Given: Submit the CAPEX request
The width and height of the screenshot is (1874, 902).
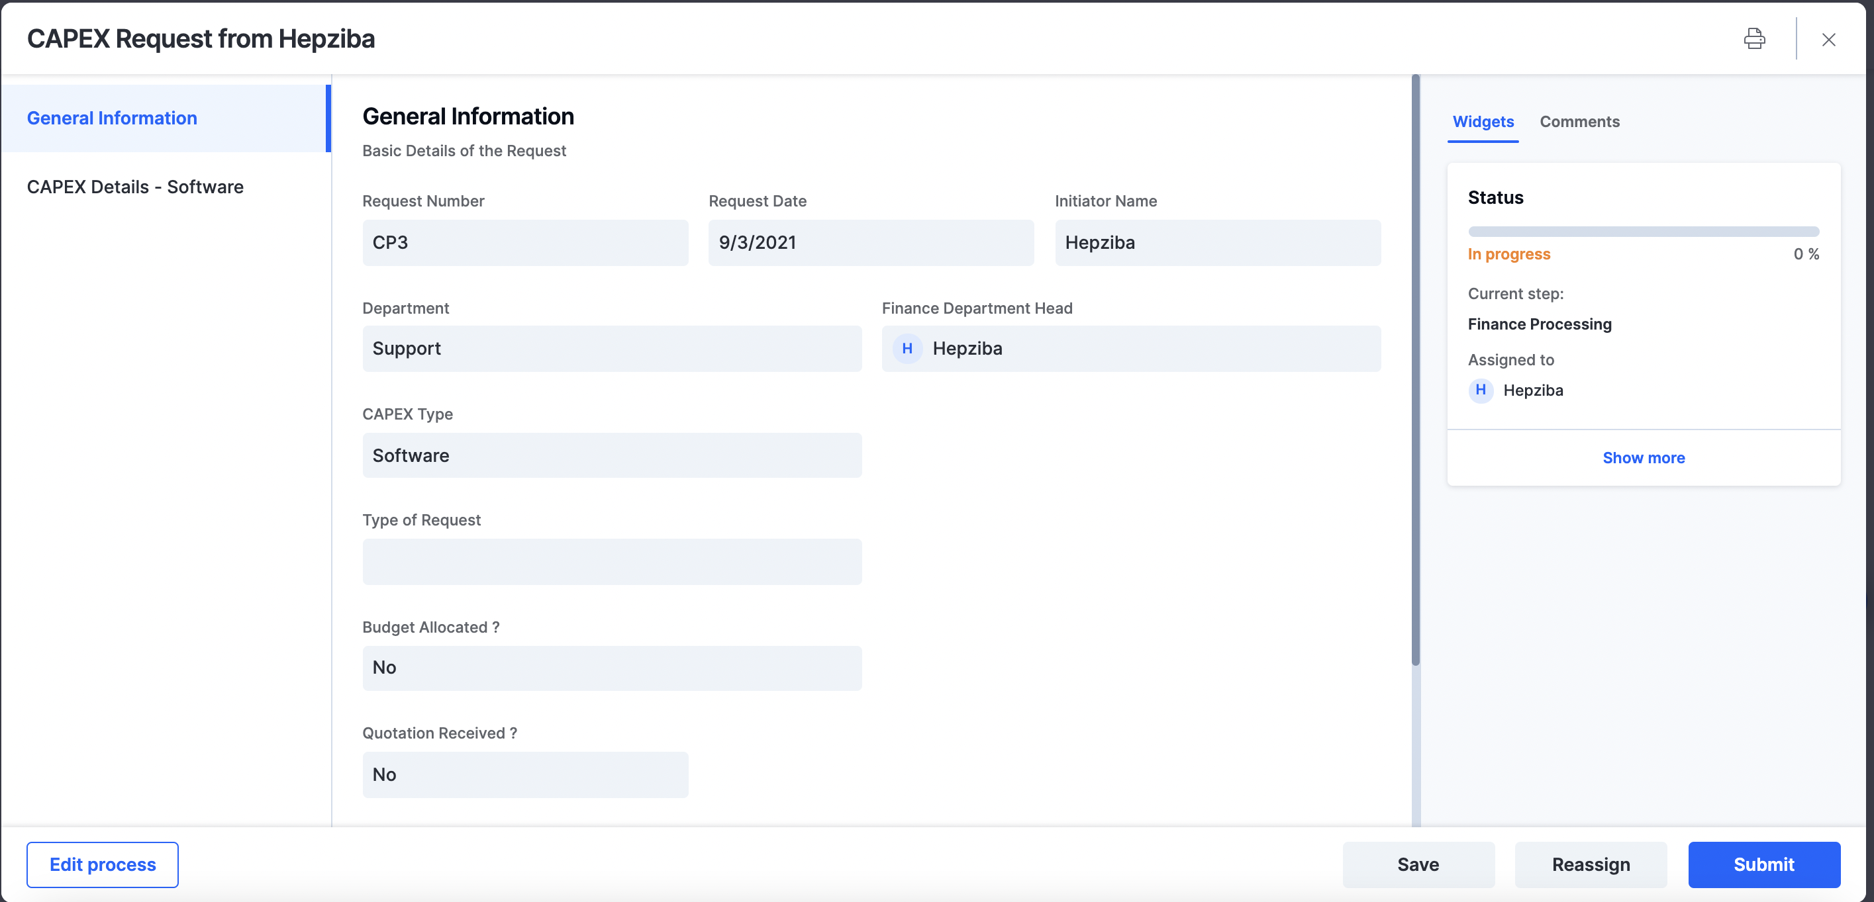Looking at the screenshot, I should [1763, 864].
